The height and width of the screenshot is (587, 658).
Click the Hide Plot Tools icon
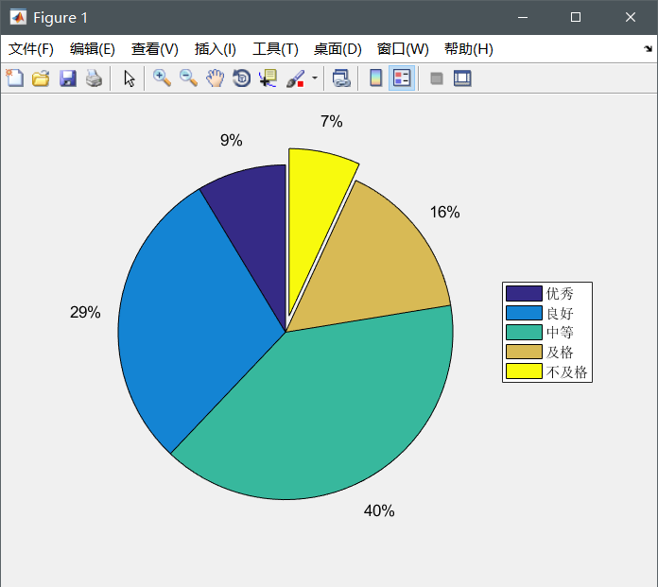(437, 78)
